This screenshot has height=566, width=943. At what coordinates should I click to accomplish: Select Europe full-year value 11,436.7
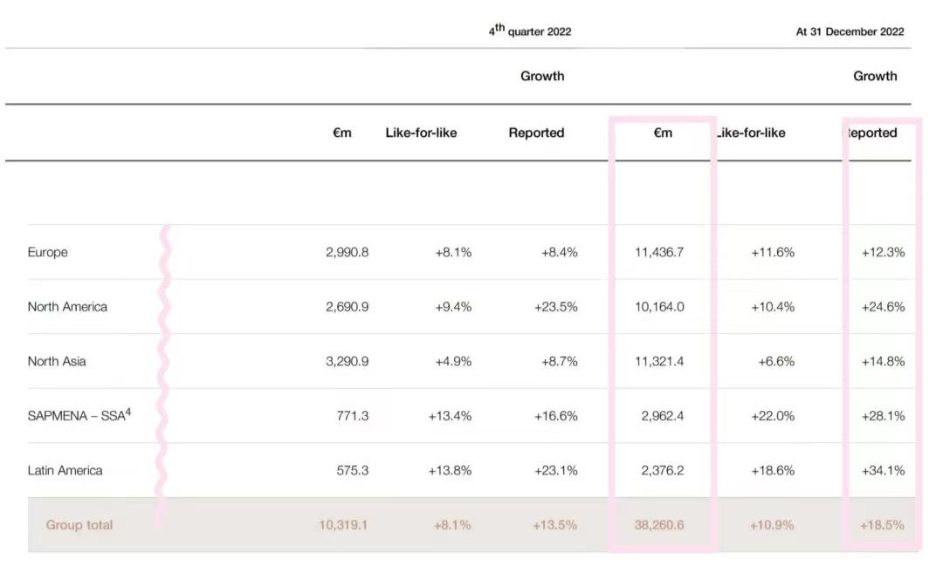[x=659, y=252]
